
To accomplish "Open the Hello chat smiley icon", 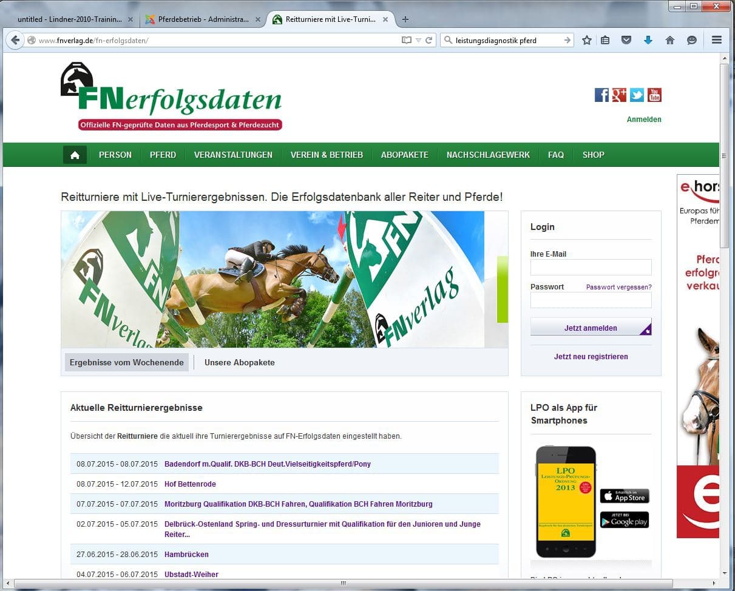I will tap(691, 41).
